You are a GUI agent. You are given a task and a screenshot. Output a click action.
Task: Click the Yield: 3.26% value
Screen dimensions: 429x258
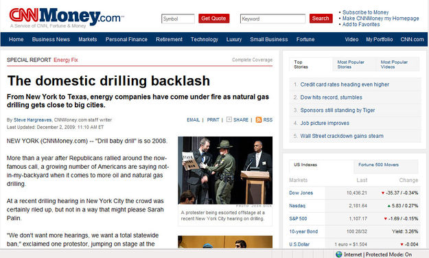pos(405,231)
